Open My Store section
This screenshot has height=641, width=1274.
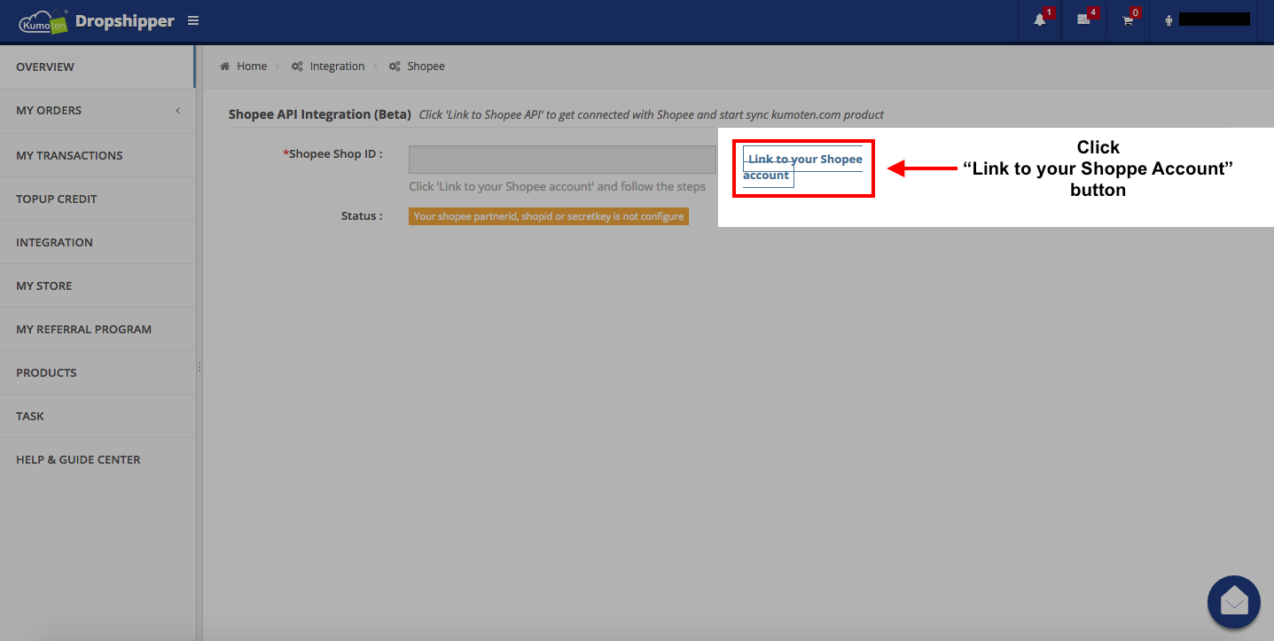(x=98, y=285)
